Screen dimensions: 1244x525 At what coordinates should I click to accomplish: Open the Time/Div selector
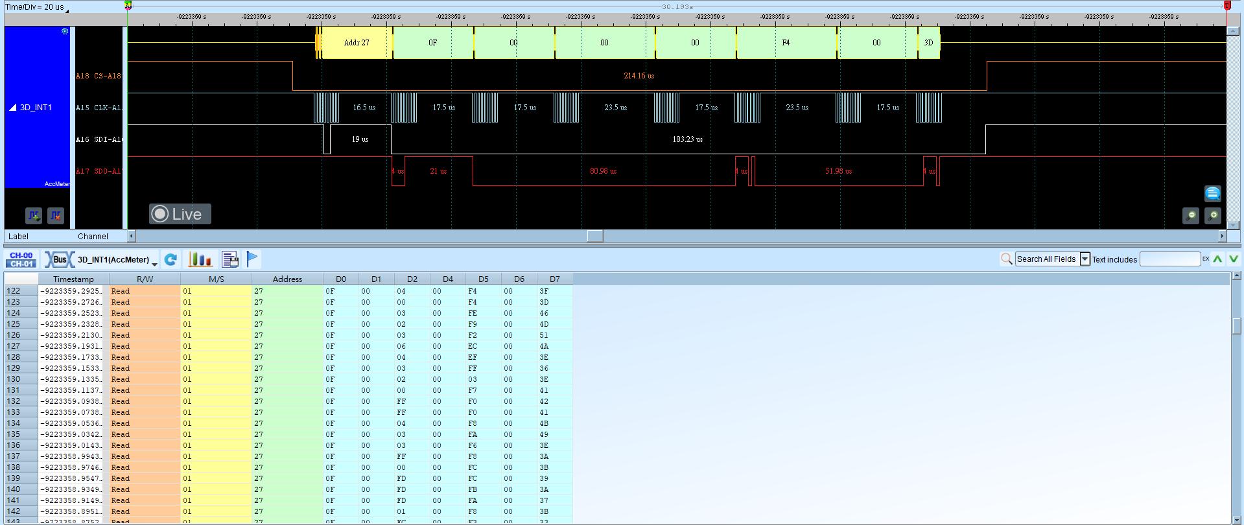[x=37, y=7]
